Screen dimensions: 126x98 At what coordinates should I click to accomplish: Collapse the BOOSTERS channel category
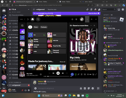click(13, 68)
